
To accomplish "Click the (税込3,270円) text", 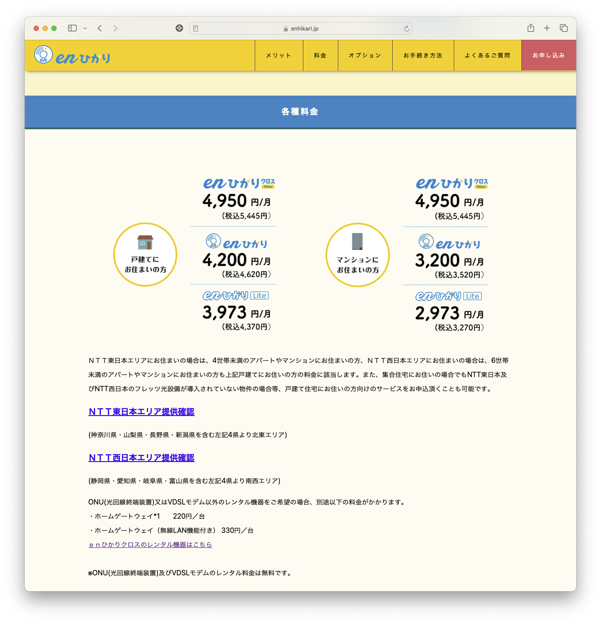I will click(459, 327).
